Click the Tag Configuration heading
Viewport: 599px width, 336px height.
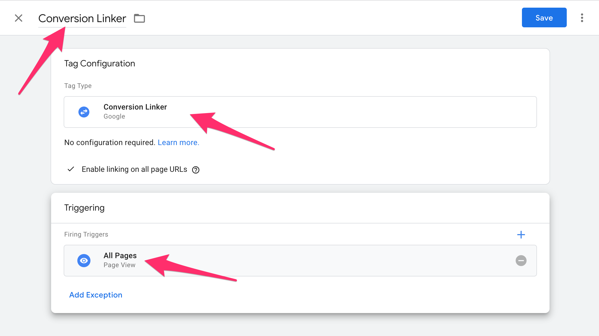99,63
